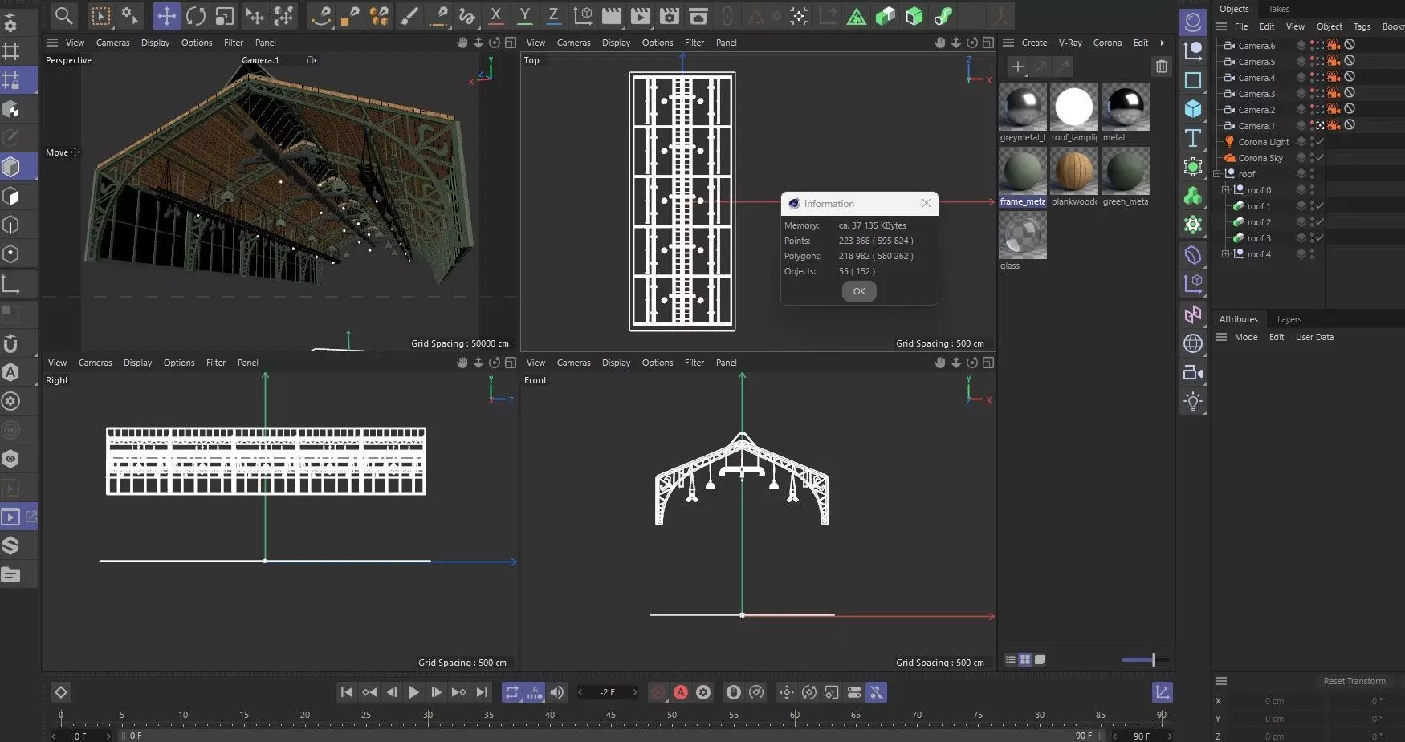Click the Cube primitive icon in right palette

1193,109
